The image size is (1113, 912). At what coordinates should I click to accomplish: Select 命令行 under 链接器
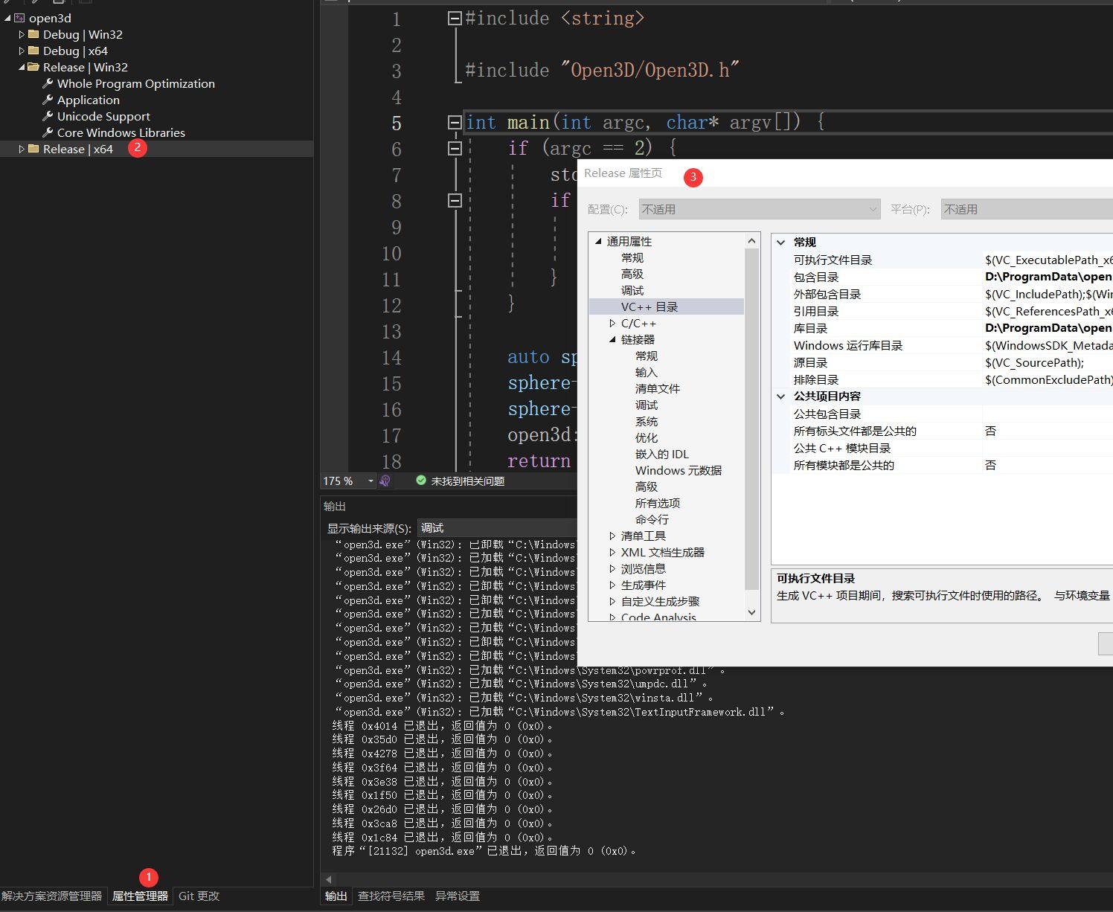click(x=652, y=519)
